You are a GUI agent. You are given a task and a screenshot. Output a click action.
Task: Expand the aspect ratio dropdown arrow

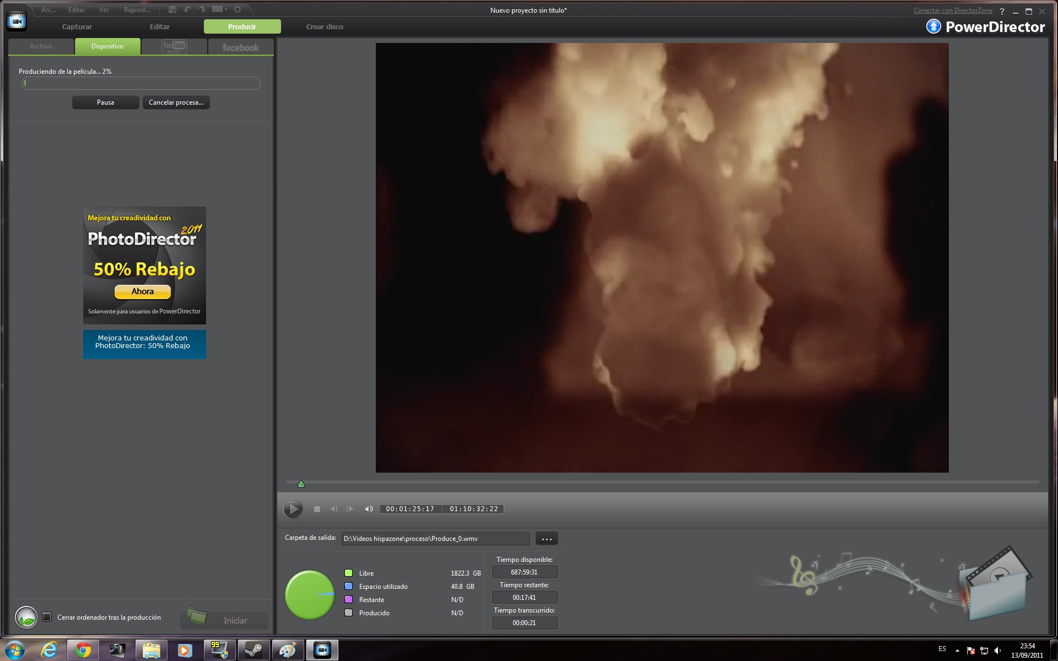(226, 10)
